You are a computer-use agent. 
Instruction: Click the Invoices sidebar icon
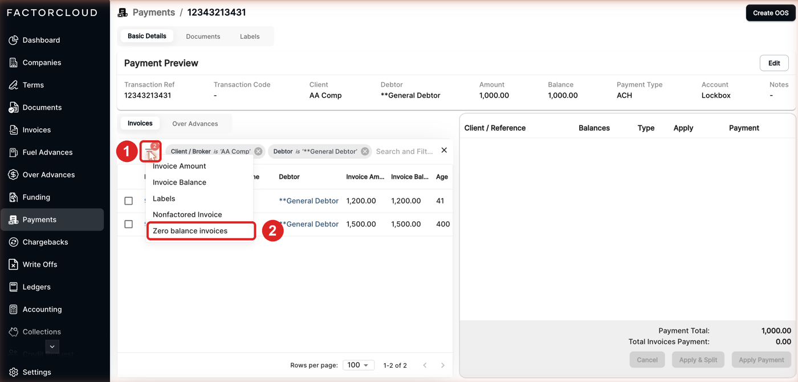coord(13,130)
